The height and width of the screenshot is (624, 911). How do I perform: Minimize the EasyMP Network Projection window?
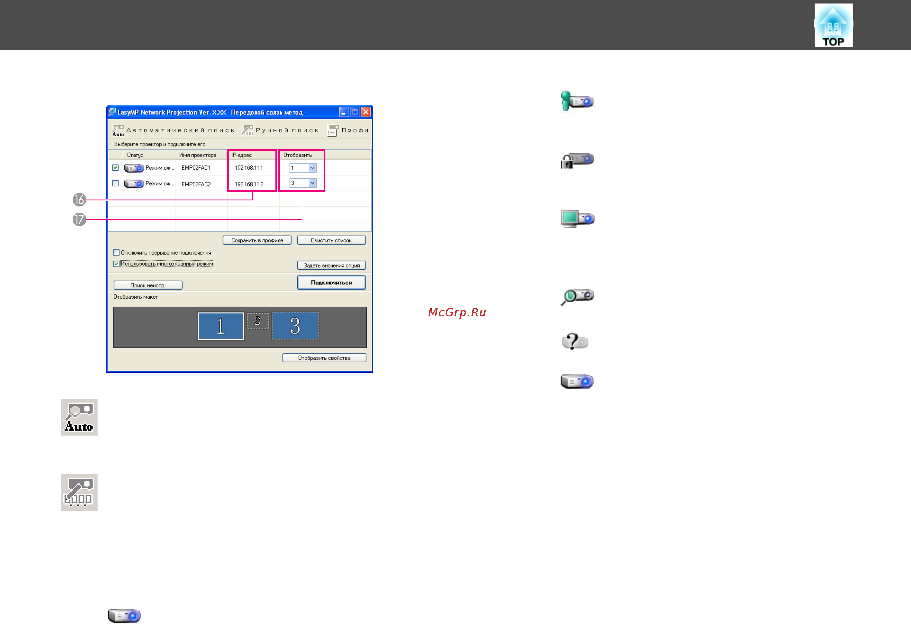(x=344, y=112)
